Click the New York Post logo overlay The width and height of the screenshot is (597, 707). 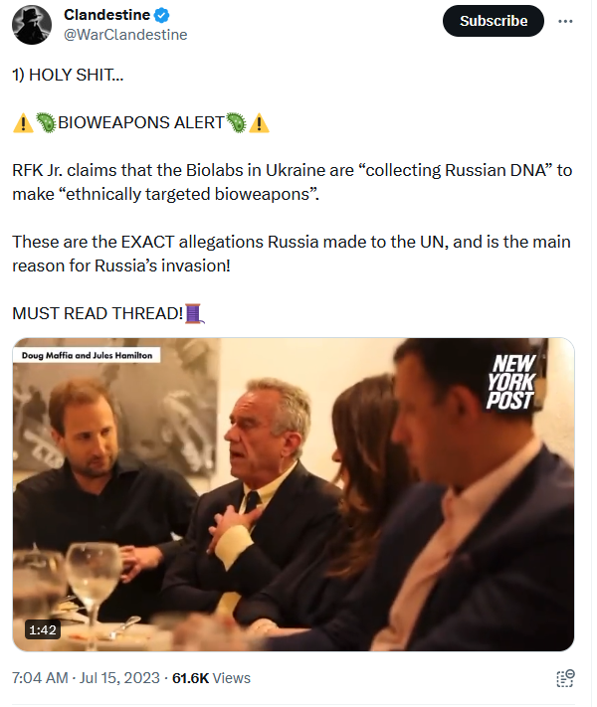coord(511,382)
